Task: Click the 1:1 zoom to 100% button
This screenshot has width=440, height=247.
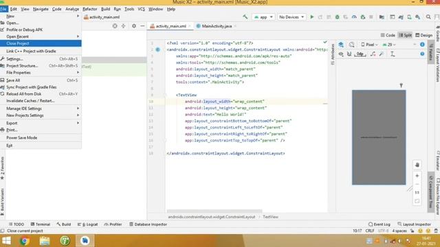Action: tap(417, 193)
